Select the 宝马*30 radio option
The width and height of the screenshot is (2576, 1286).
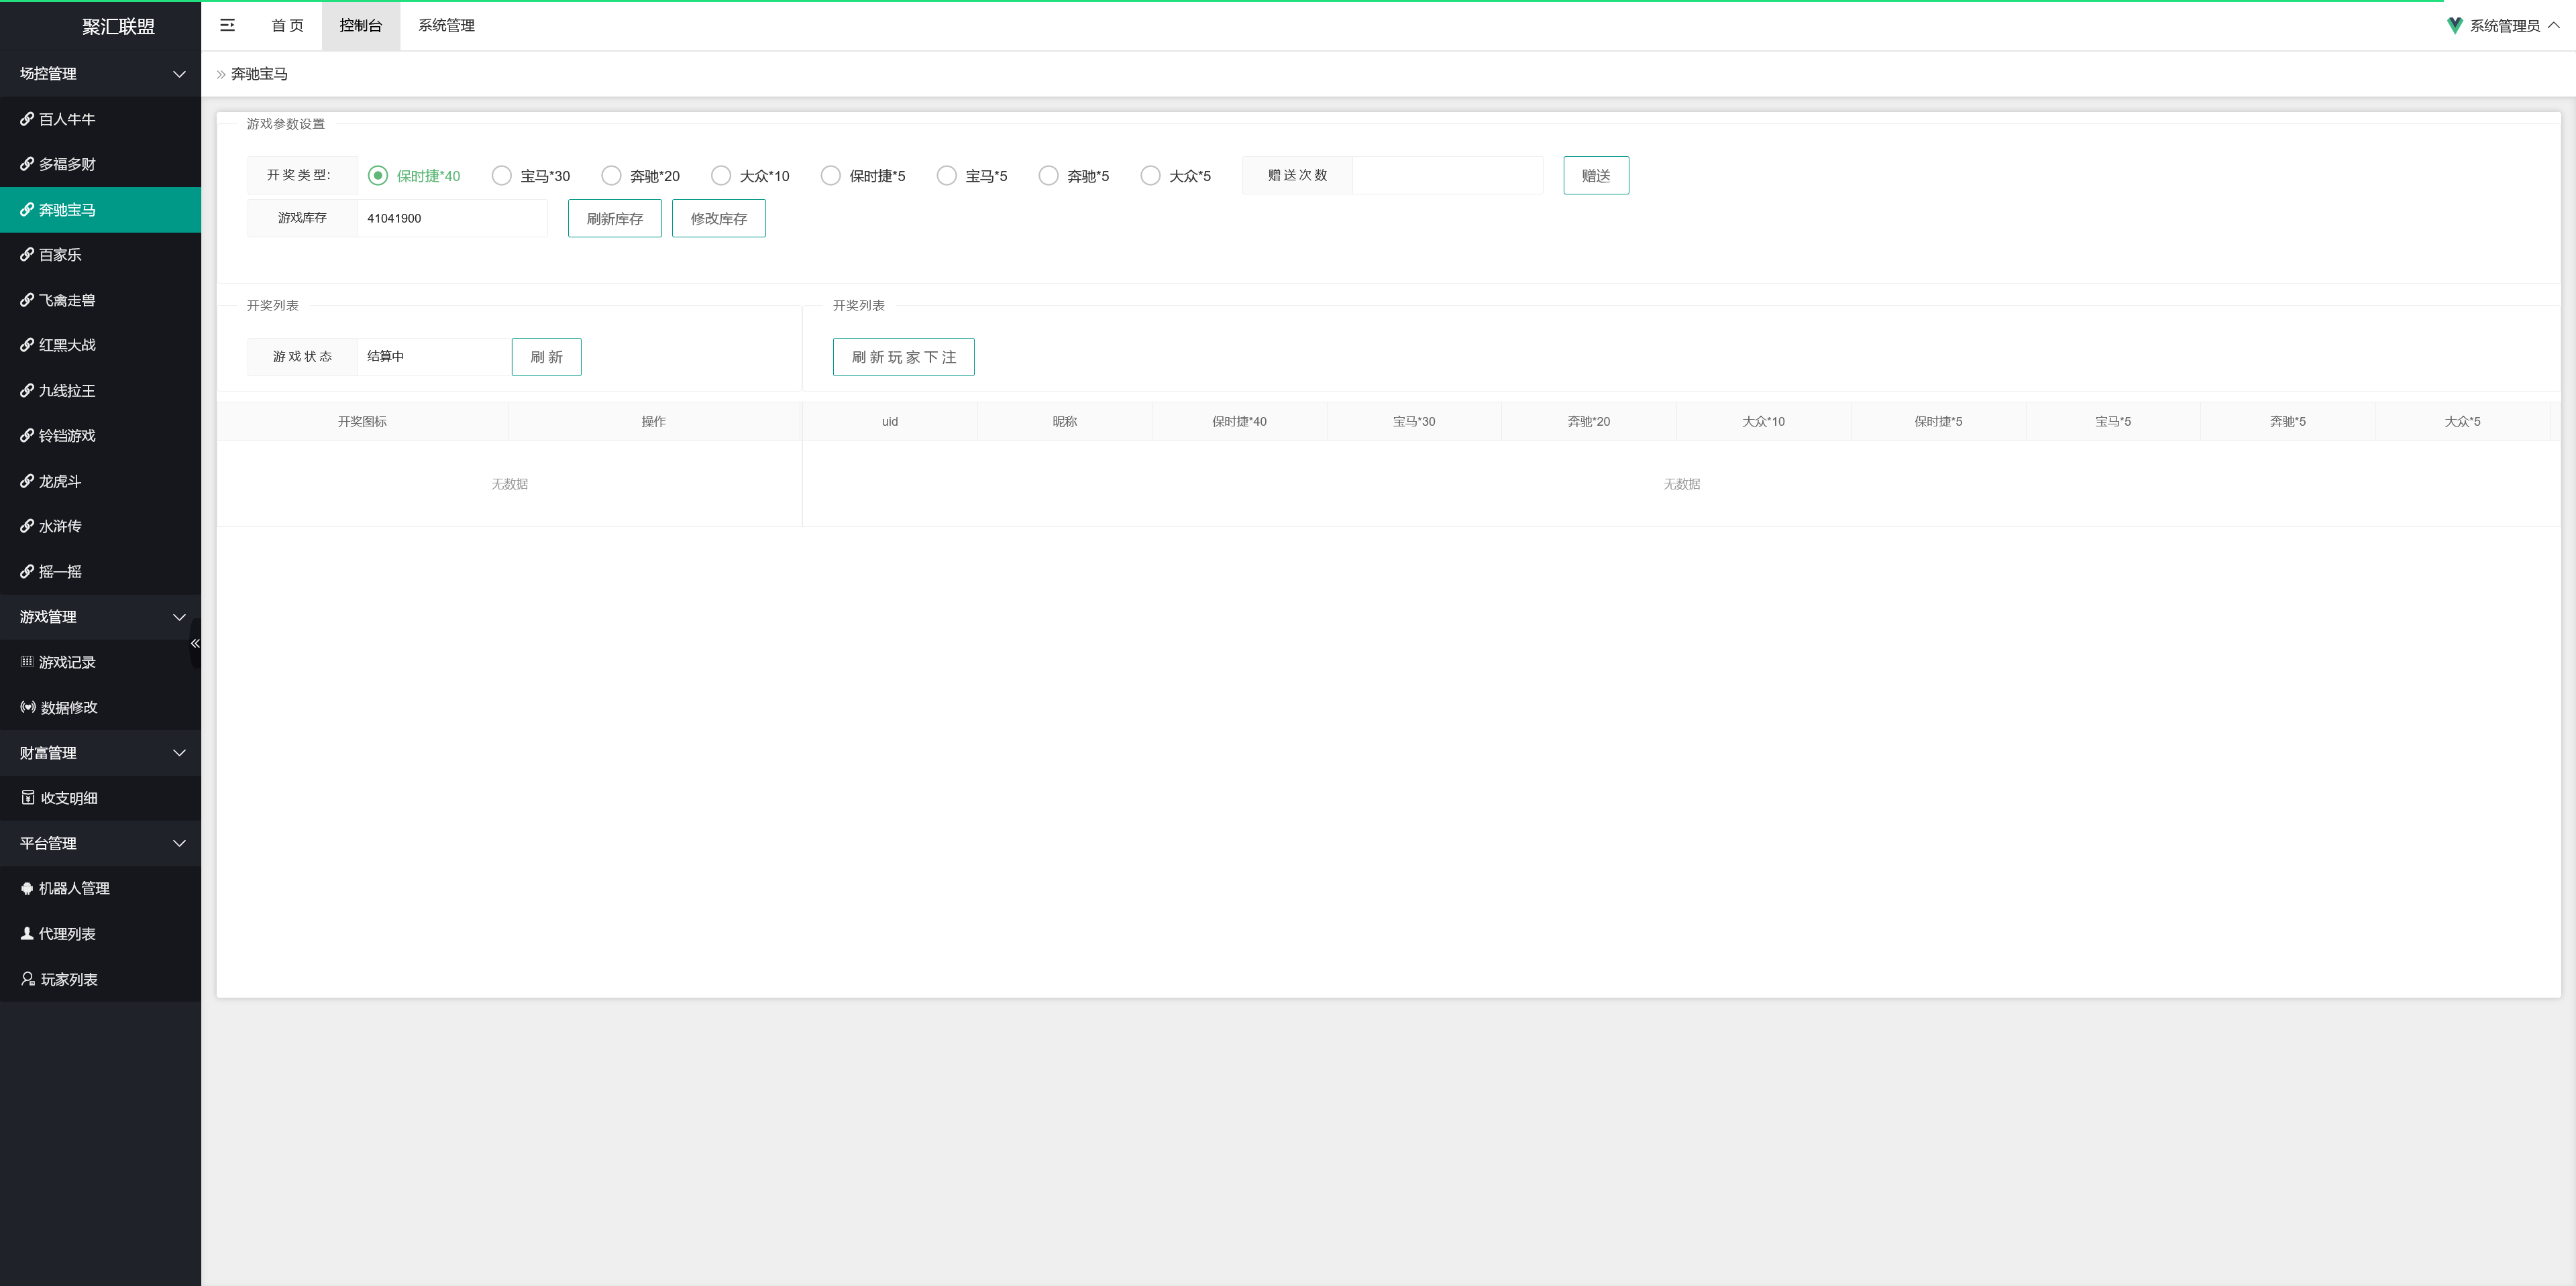coord(502,176)
